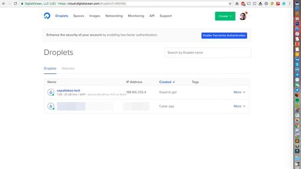Open Networking in the top navigation

114,16
